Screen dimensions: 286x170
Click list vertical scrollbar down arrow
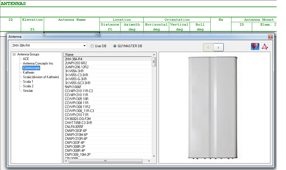[x=154, y=156]
